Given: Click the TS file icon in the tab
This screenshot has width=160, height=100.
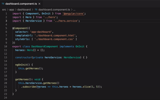Looking at the screenshot, I should 3,4.
